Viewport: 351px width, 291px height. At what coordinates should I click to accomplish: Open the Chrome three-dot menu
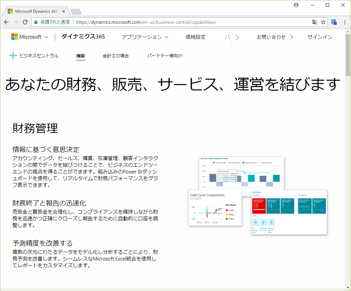345,22
